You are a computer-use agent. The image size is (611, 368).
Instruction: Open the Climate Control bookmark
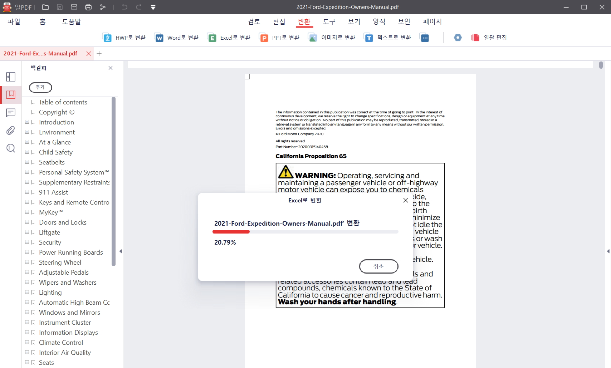click(61, 343)
